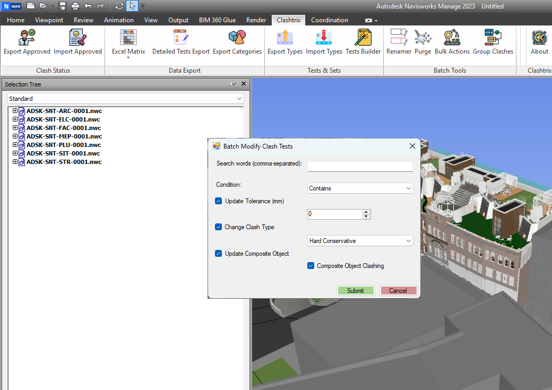Activate the Select cursor tool
552x390 pixels.
tap(132, 6)
